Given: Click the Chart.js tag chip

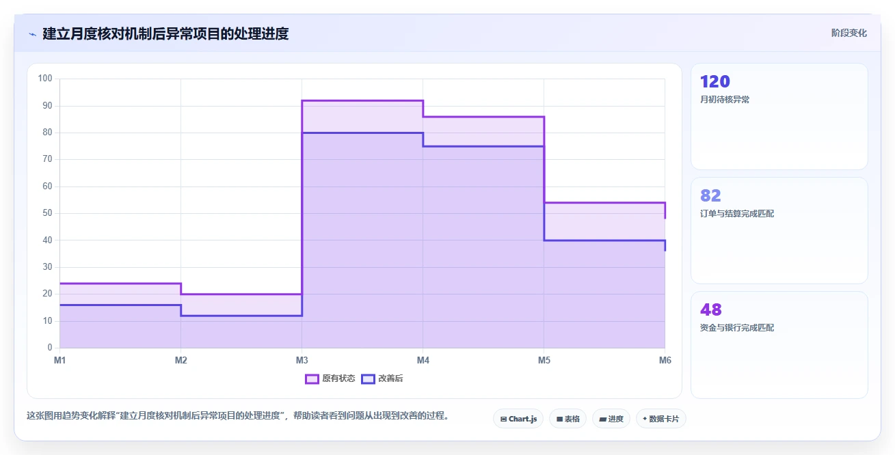Looking at the screenshot, I should pos(518,419).
